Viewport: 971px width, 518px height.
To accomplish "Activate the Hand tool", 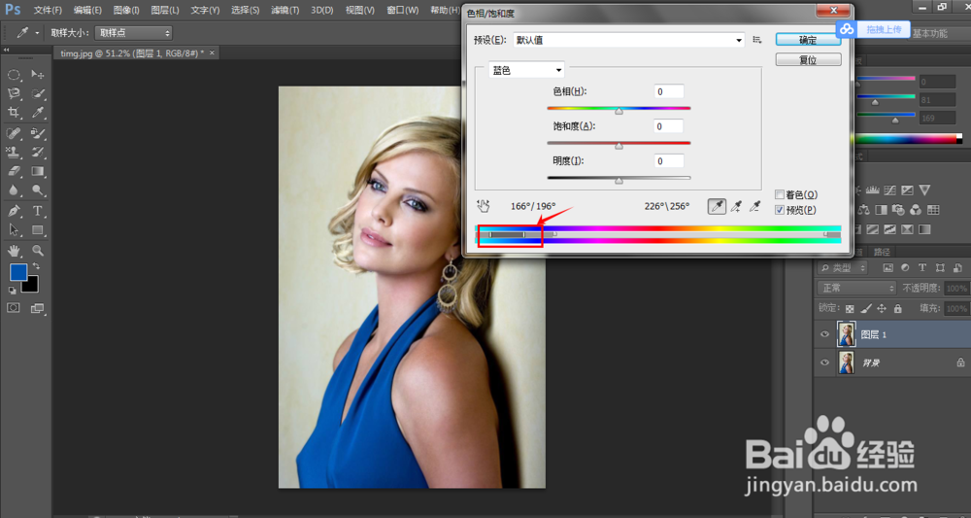I will point(14,251).
